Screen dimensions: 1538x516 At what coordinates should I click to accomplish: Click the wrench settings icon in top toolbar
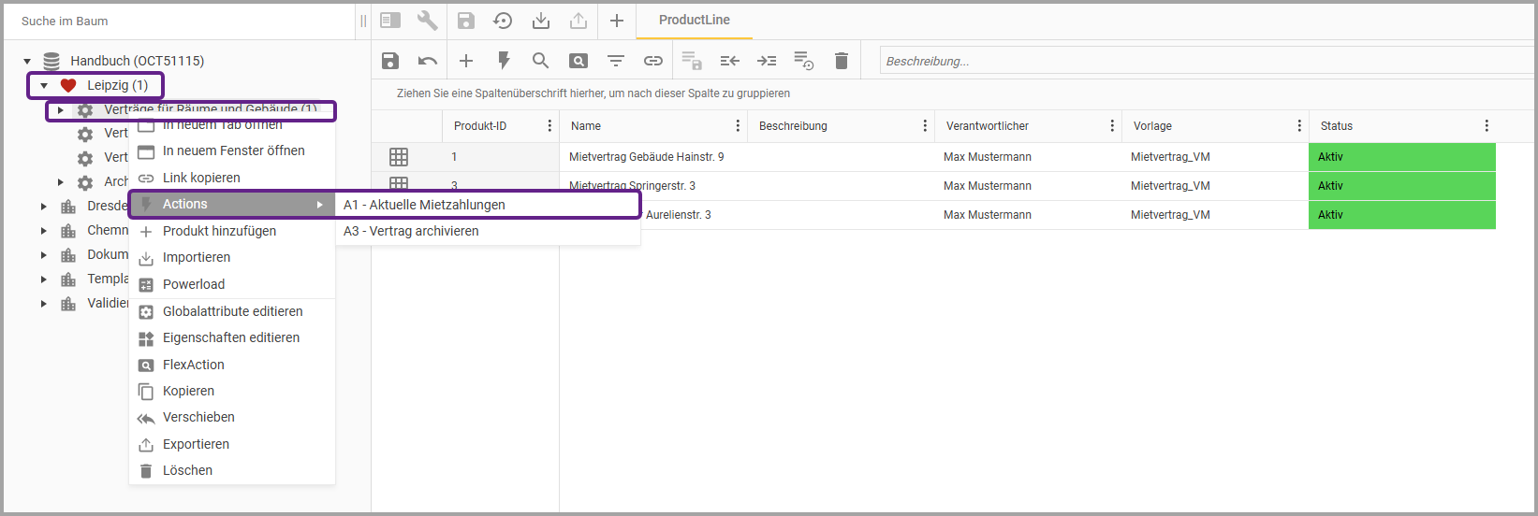pyautogui.click(x=428, y=21)
